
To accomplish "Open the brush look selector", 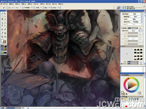I will click(x=5, y=53).
